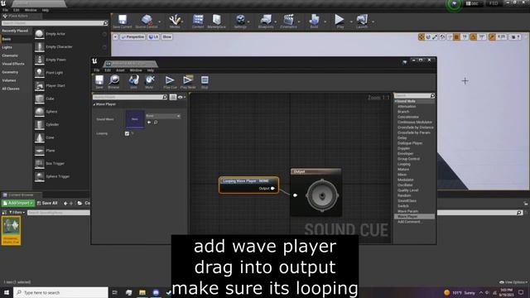Expand Launch options dropdown arrow
The image size is (530, 298).
[x=373, y=22]
